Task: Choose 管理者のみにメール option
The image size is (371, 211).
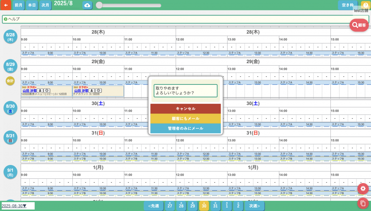Action: [x=185, y=128]
